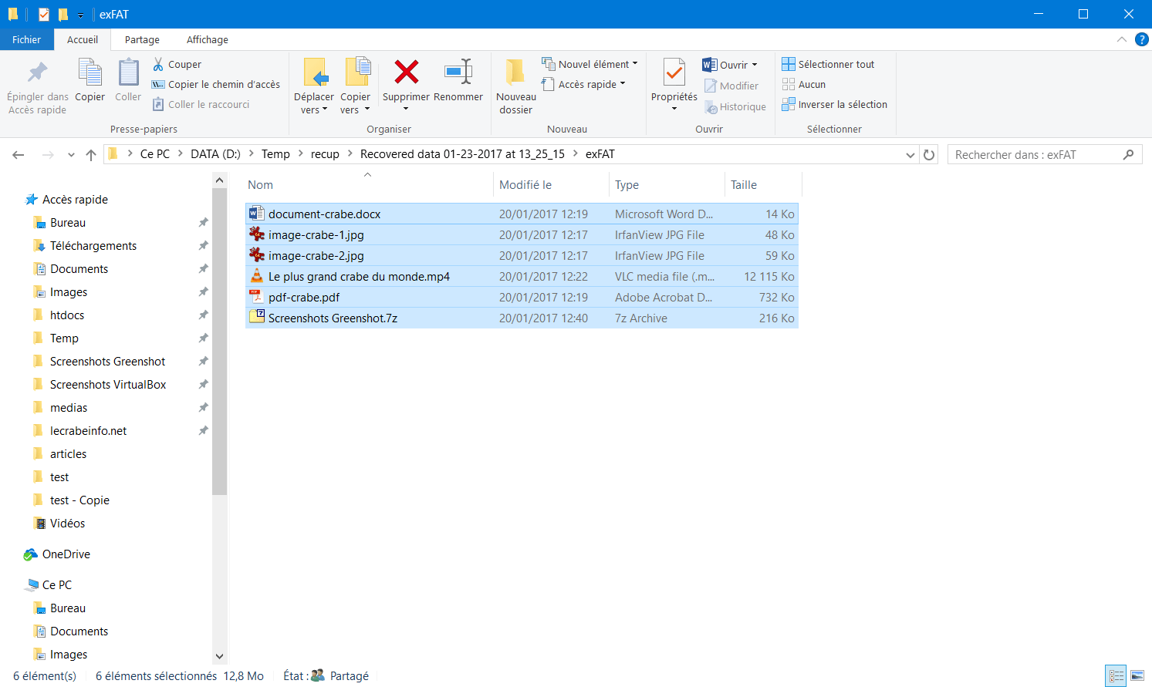Click the search magnifier icon
The image size is (1152, 687).
point(1128,155)
